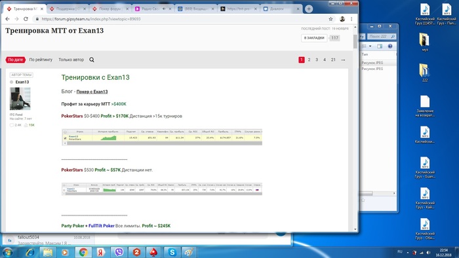Open the first PokerStars profit stats image
This screenshot has height=258, width=459.
click(162, 137)
